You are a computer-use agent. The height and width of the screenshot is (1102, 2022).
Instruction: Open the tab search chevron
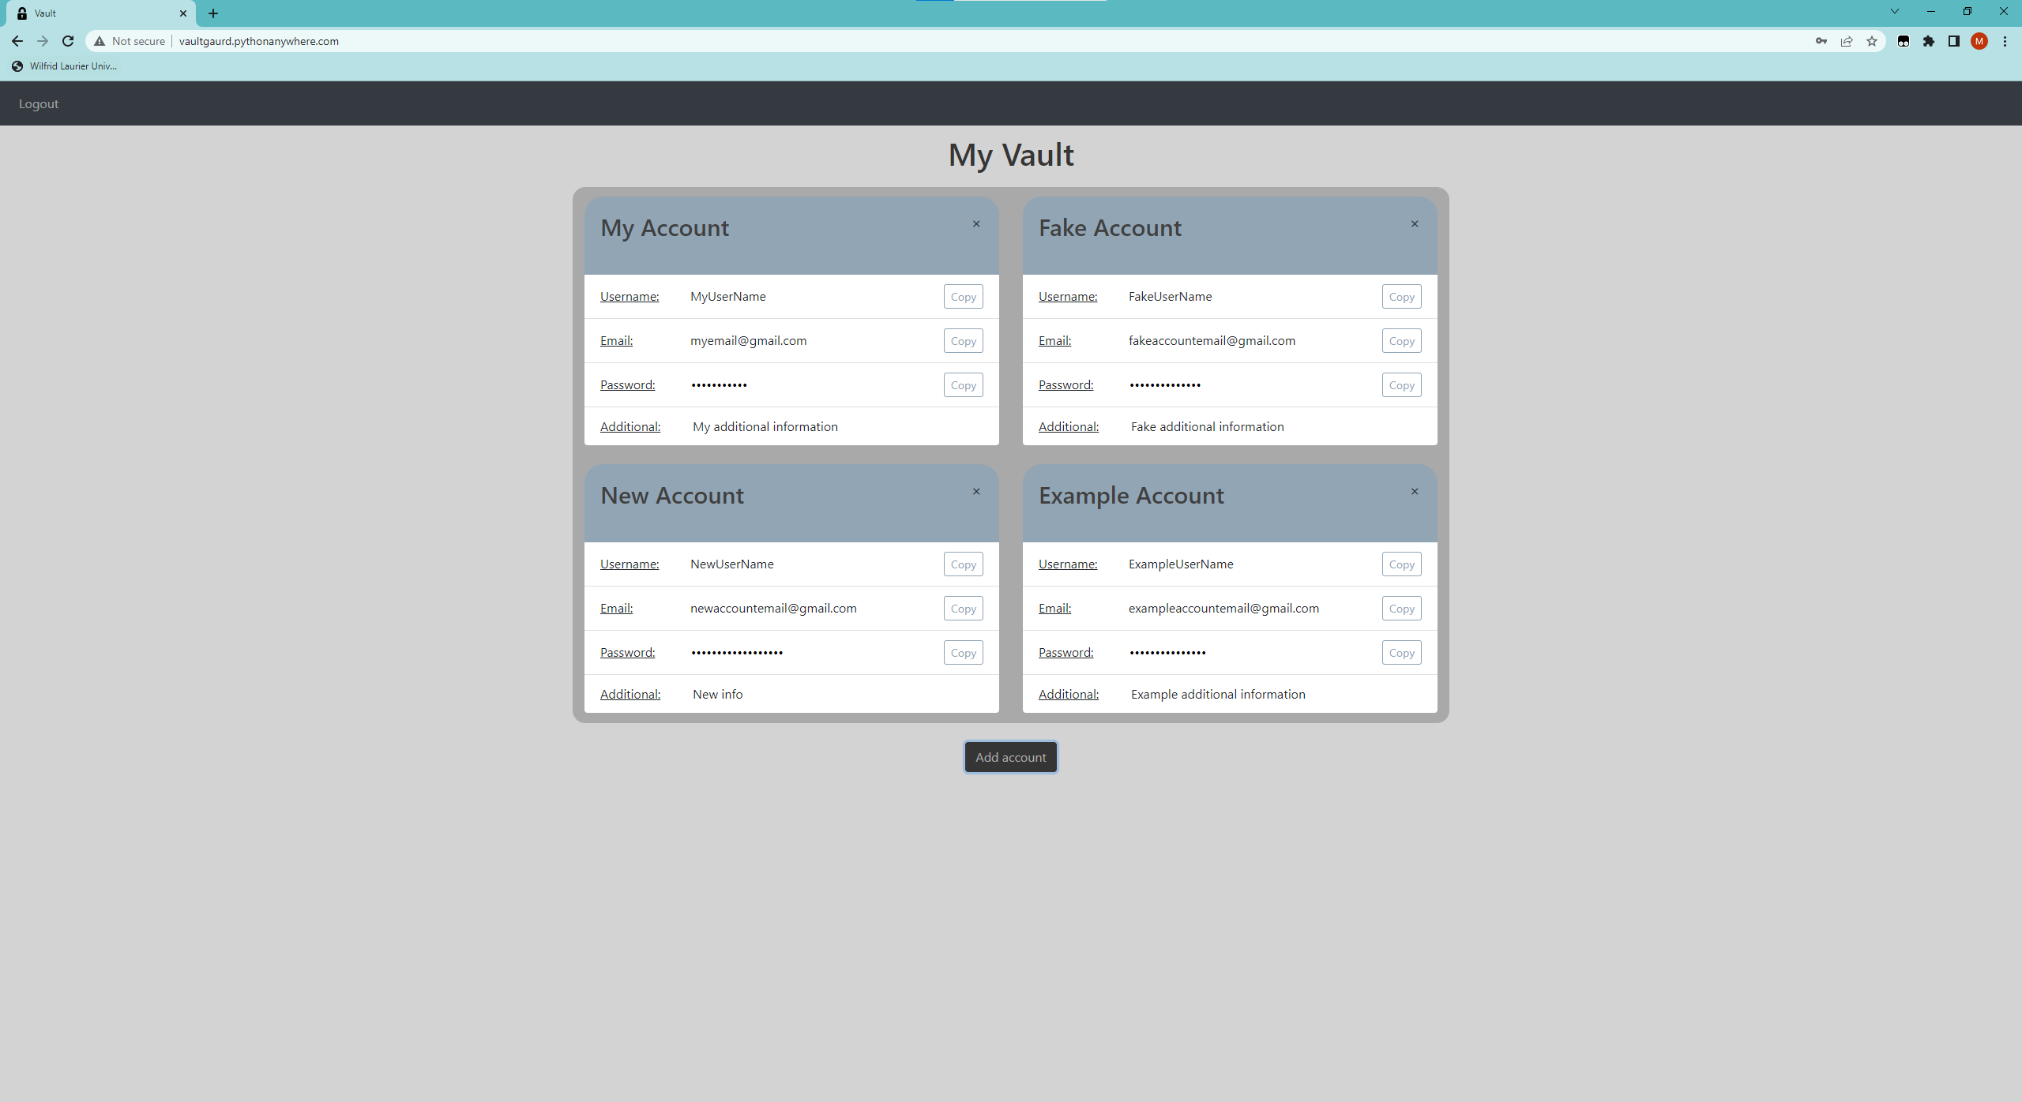(1894, 11)
